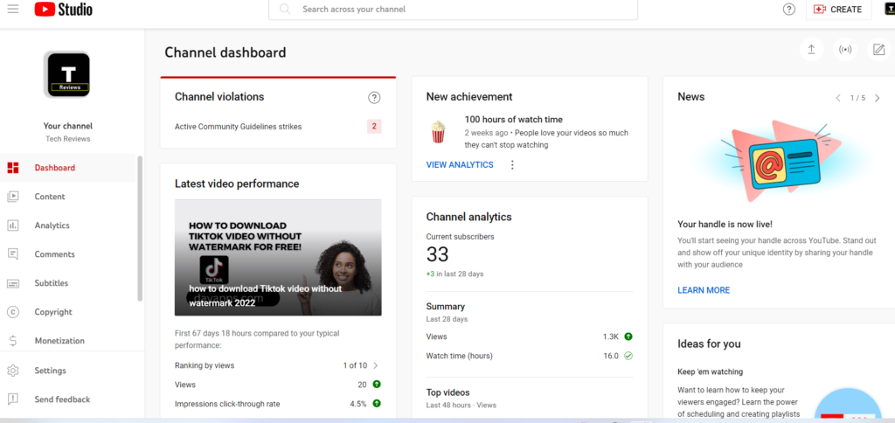Open the help question mark icon in header
Image resolution: width=895 pixels, height=423 pixels.
click(789, 9)
